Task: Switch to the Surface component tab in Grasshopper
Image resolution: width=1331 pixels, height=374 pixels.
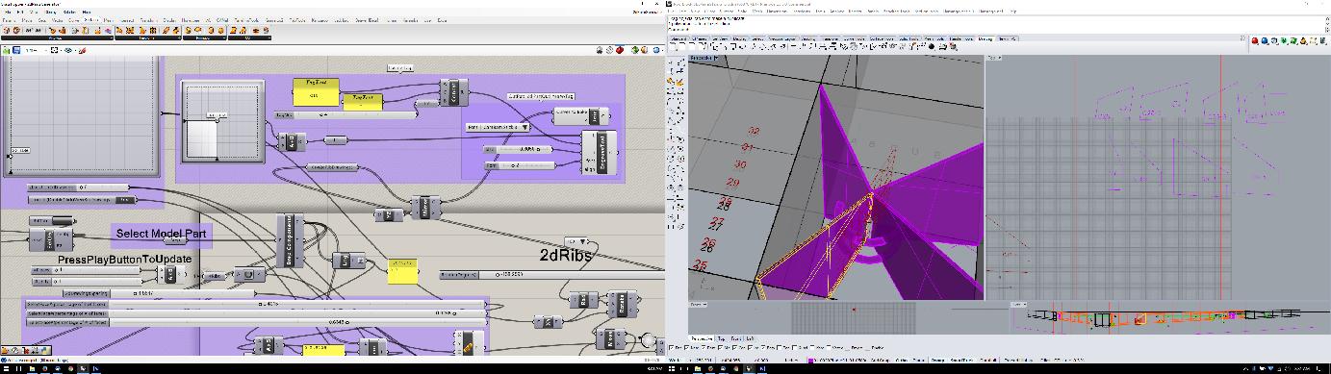Action: (90, 20)
